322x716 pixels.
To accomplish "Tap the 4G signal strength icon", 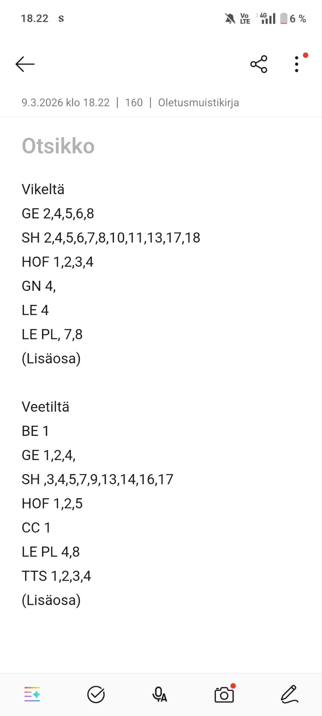I will point(267,19).
